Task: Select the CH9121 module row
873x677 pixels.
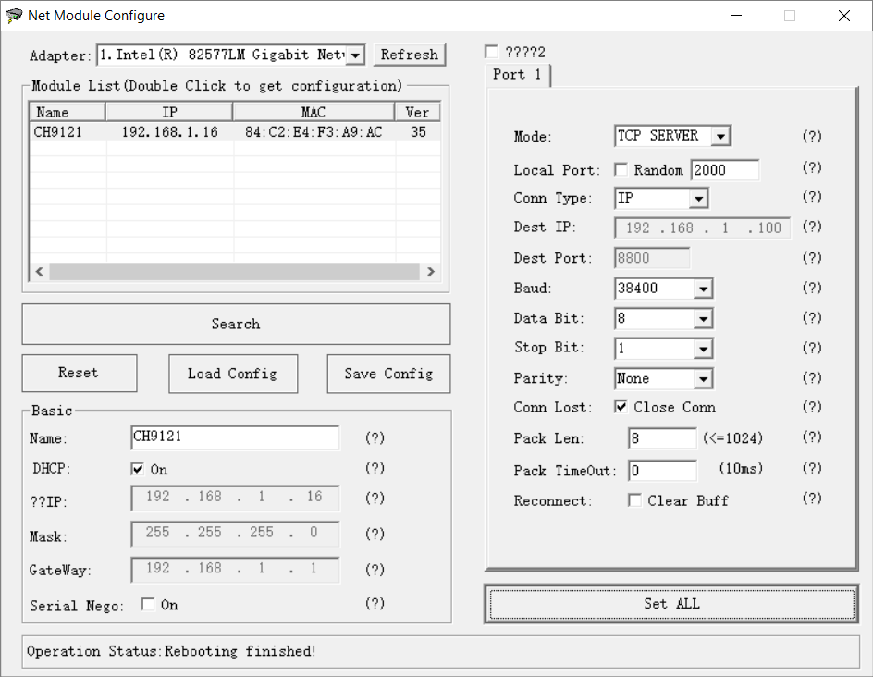Action: 234,132
